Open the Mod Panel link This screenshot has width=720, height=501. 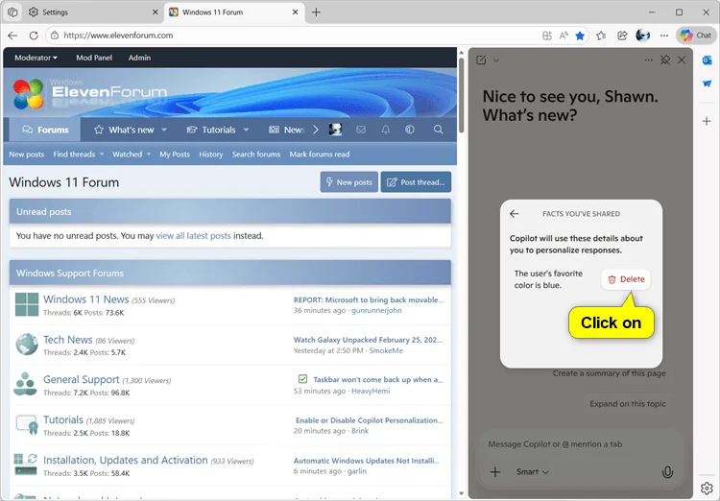coord(94,58)
